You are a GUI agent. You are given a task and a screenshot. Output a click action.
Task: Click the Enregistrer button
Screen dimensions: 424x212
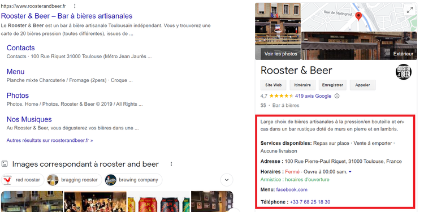tap(332, 85)
